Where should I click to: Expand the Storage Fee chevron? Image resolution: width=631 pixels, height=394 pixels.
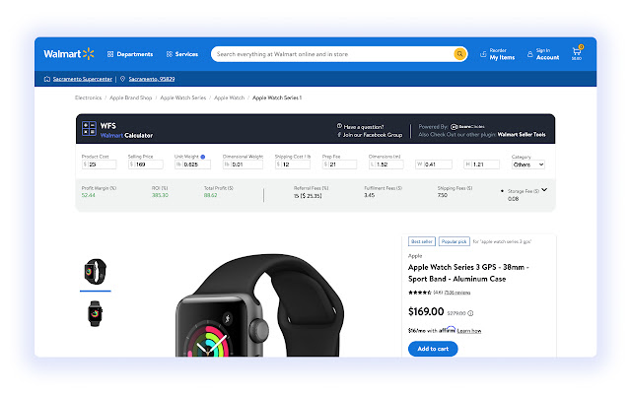[x=544, y=190]
